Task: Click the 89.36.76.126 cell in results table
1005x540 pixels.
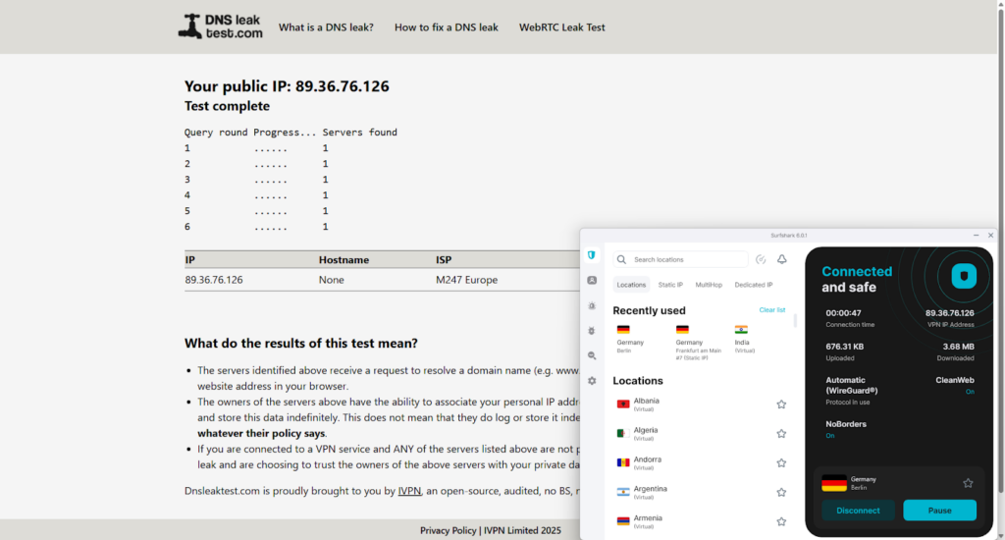Action: pos(213,280)
